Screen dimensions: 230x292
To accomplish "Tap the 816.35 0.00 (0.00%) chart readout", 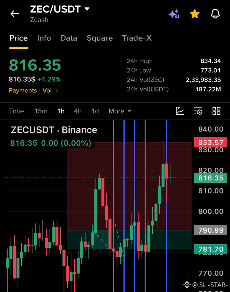I will click(x=51, y=143).
